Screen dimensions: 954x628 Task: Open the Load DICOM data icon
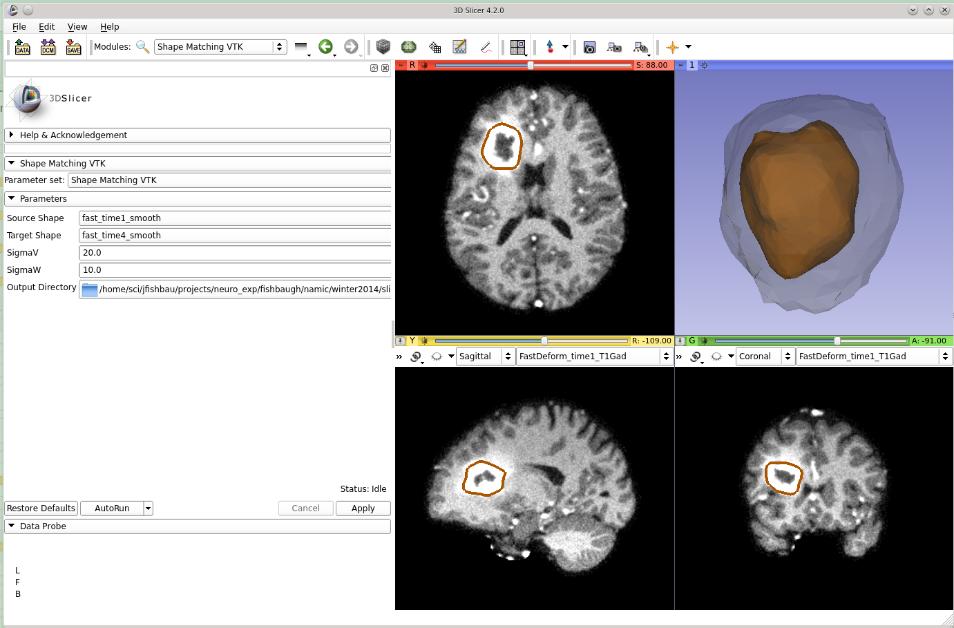click(x=48, y=47)
